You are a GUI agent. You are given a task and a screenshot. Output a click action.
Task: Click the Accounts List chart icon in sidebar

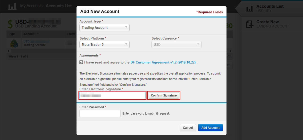(x=249, y=9)
